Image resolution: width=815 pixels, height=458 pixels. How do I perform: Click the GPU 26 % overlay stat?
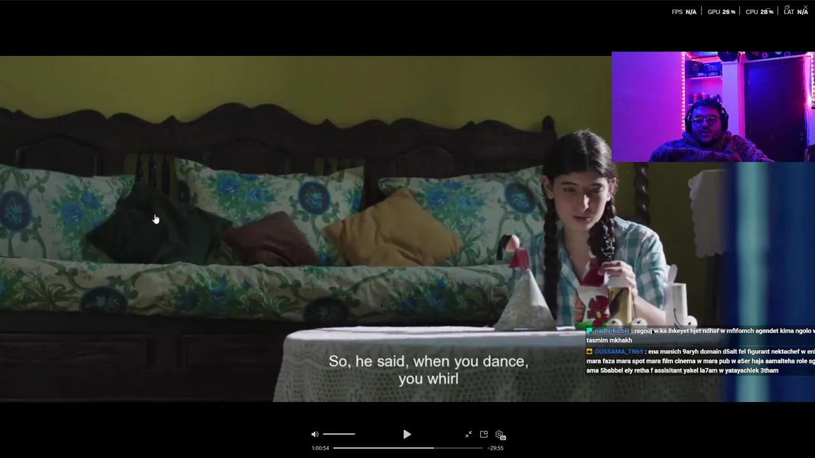(x=721, y=11)
